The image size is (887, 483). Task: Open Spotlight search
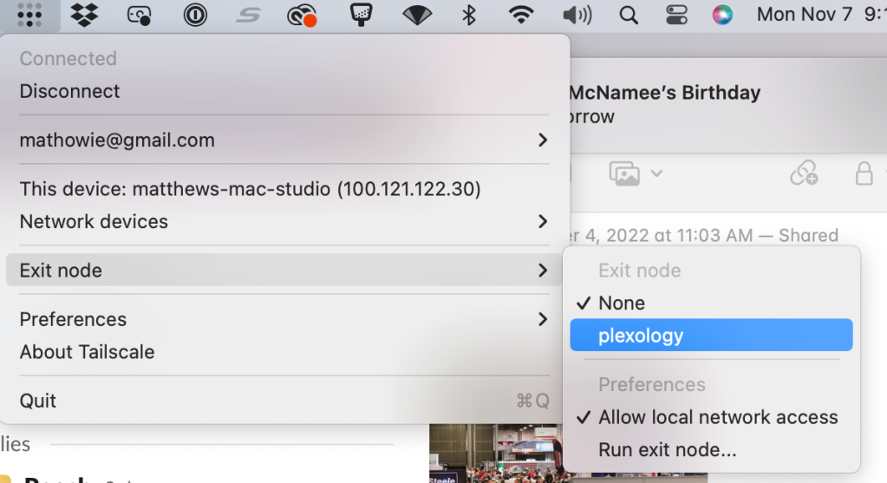pyautogui.click(x=629, y=16)
